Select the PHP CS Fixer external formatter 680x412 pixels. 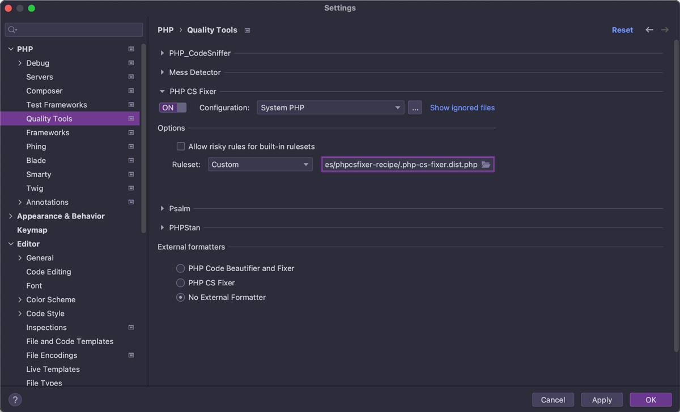pyautogui.click(x=180, y=282)
